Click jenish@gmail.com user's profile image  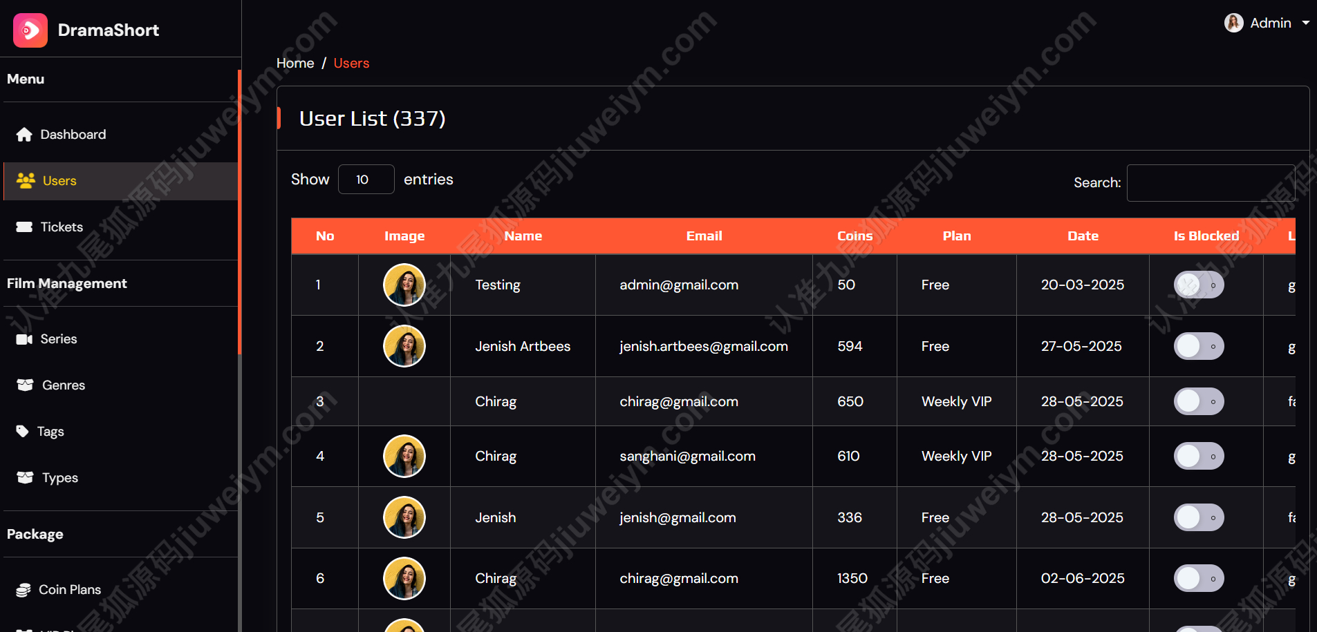[x=404, y=517]
